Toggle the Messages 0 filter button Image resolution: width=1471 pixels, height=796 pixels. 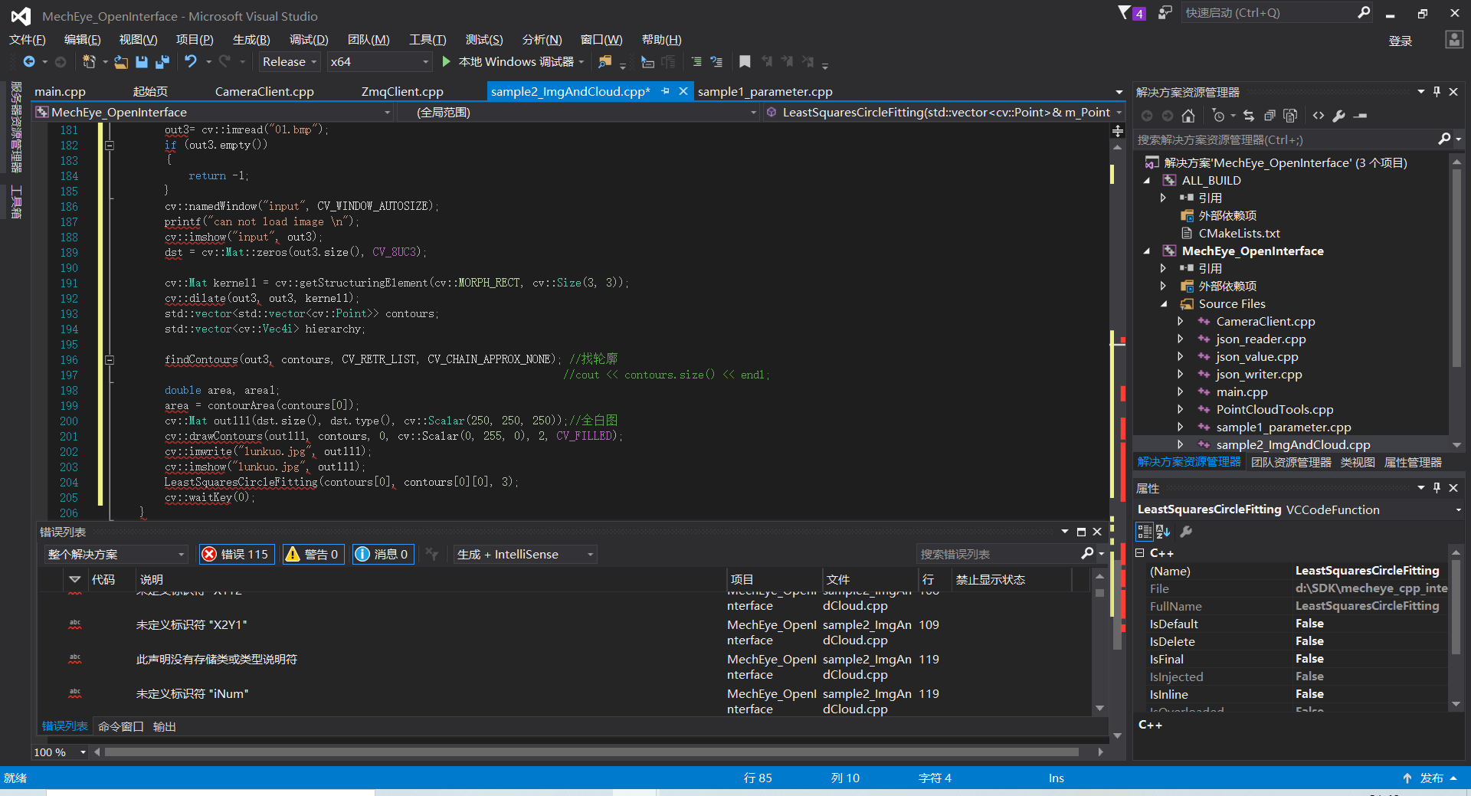383,554
